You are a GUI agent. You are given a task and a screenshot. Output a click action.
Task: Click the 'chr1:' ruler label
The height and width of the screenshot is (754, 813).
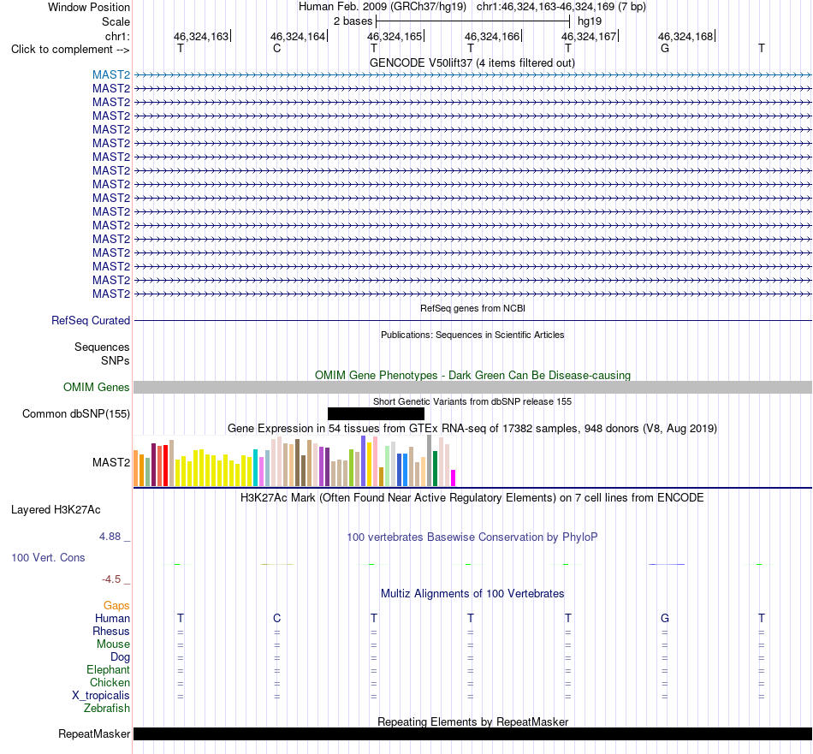point(117,36)
